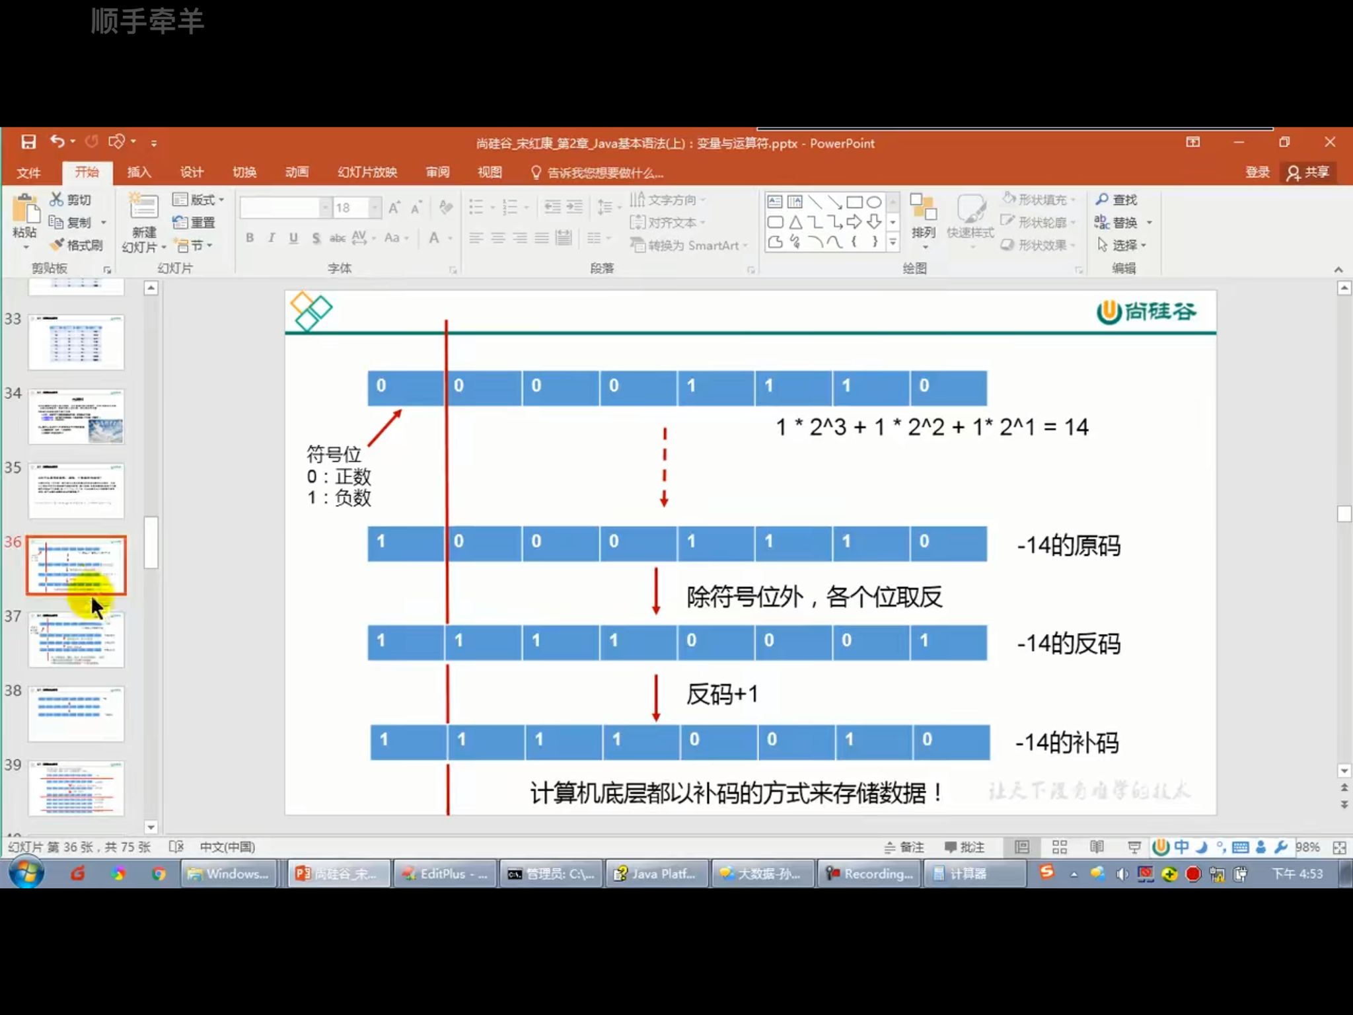Select the 插入 Insert tab
Image resolution: width=1353 pixels, height=1015 pixels.
point(139,172)
